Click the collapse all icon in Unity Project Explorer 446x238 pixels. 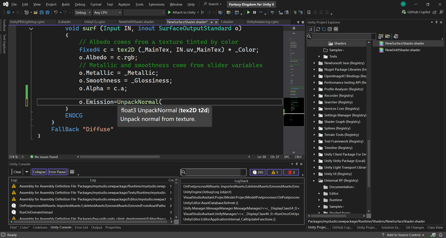click(329, 29)
